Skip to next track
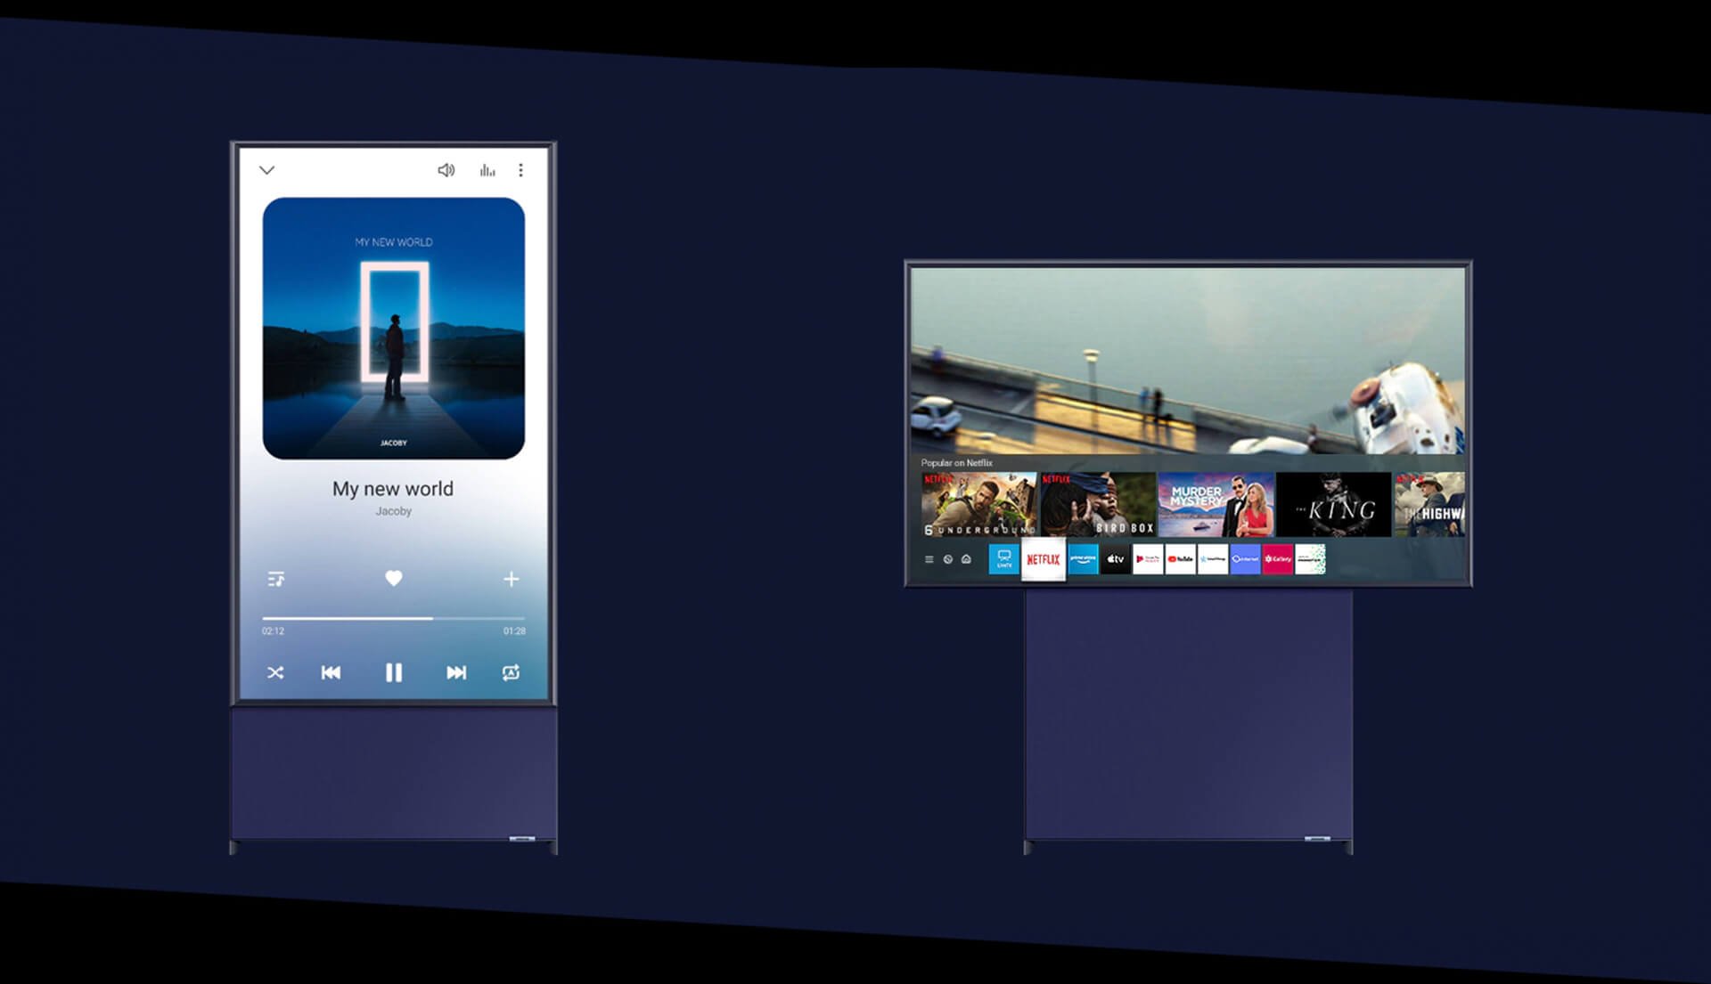This screenshot has height=984, width=1711. (x=456, y=672)
